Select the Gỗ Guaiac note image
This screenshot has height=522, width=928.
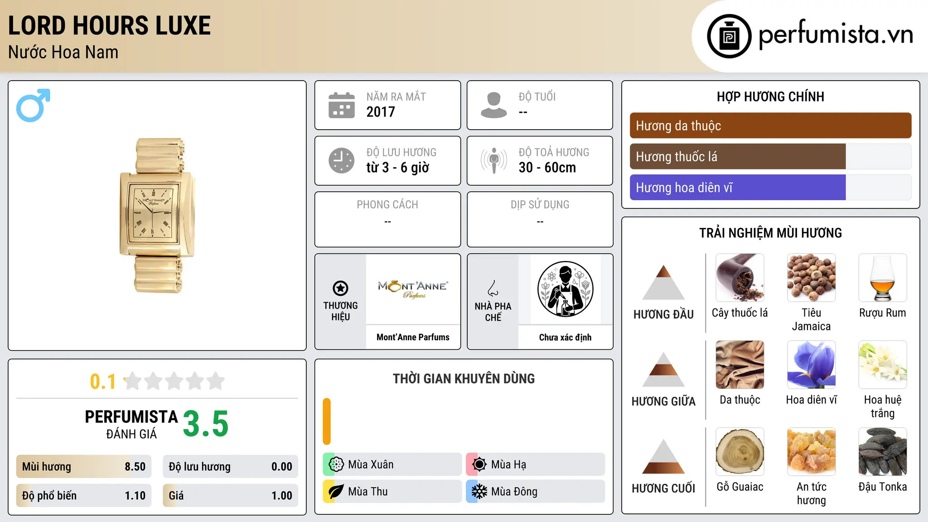pos(740,452)
